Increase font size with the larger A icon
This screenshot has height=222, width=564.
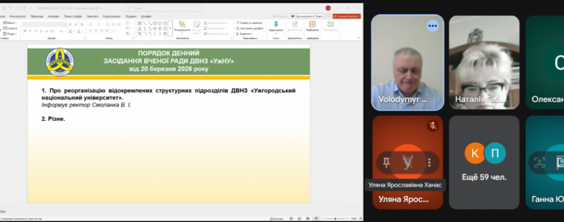(x=71, y=24)
